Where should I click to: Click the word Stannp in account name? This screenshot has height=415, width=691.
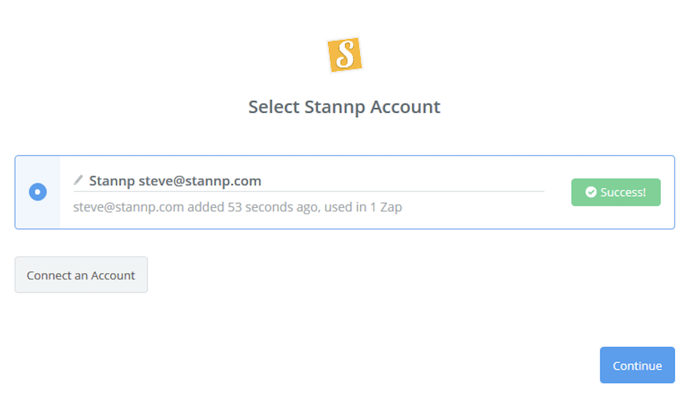click(112, 181)
